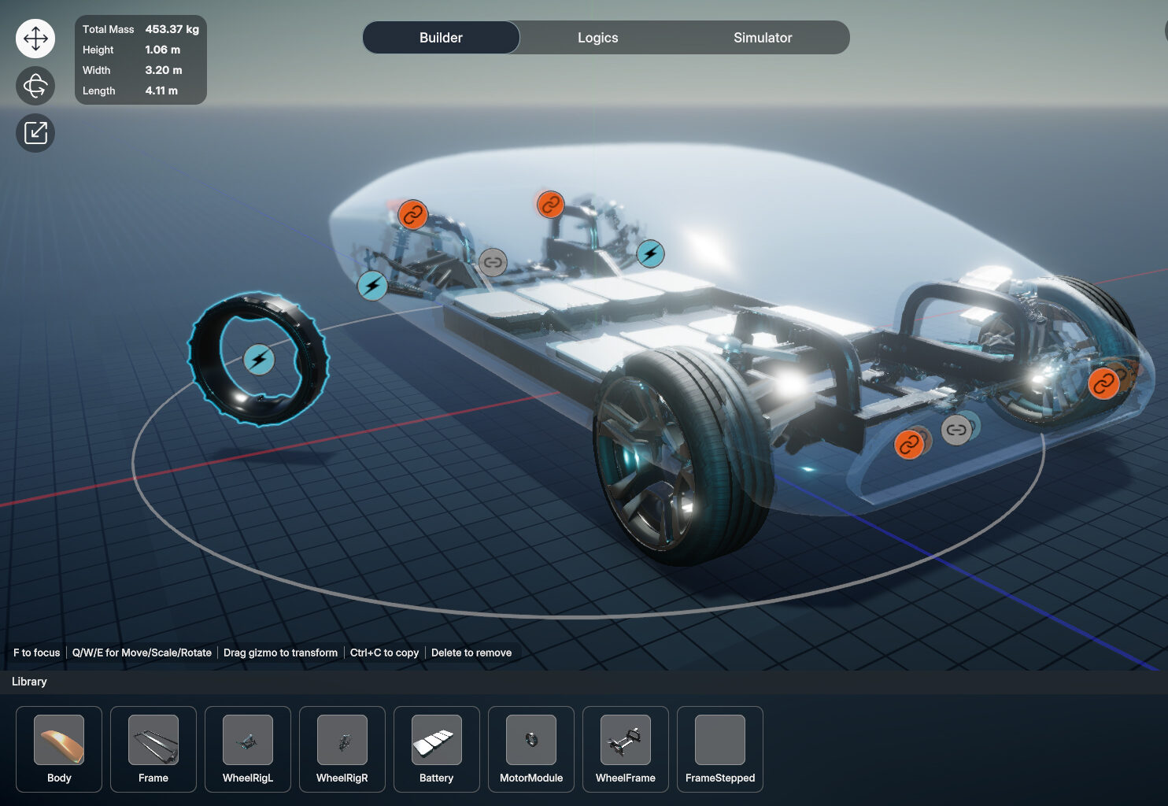Click the Total Mass stats panel
The height and width of the screenshot is (806, 1168).
[x=140, y=60]
